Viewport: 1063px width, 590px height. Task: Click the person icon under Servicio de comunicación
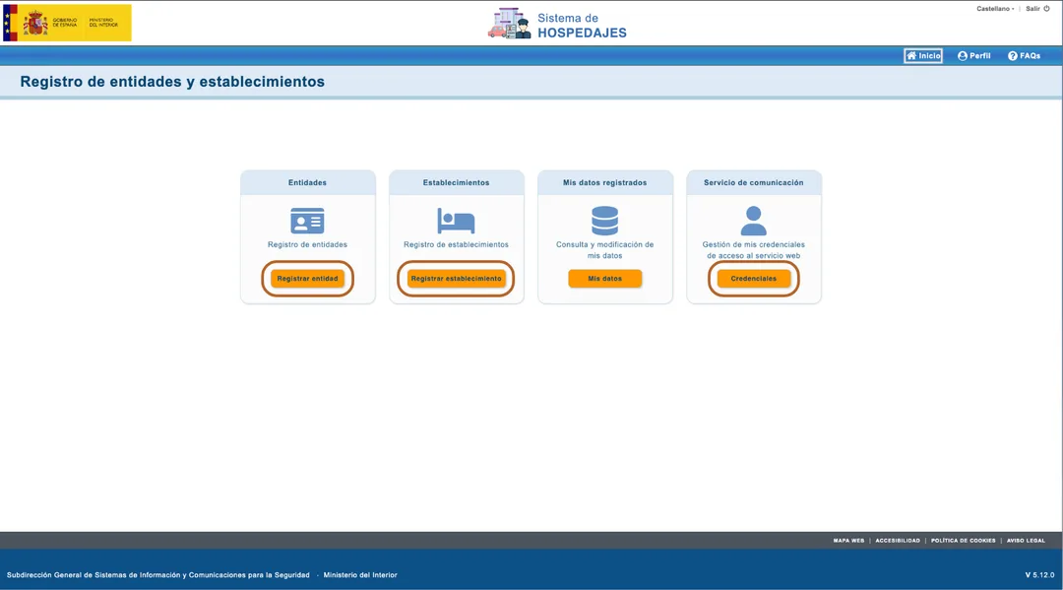[x=753, y=221]
